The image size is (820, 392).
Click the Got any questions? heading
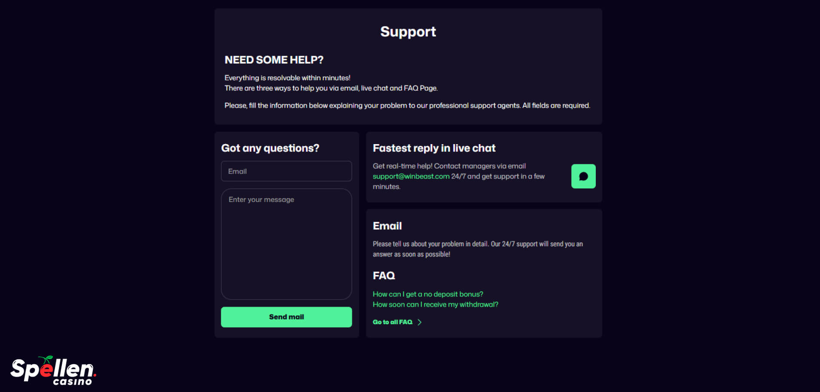tap(270, 148)
